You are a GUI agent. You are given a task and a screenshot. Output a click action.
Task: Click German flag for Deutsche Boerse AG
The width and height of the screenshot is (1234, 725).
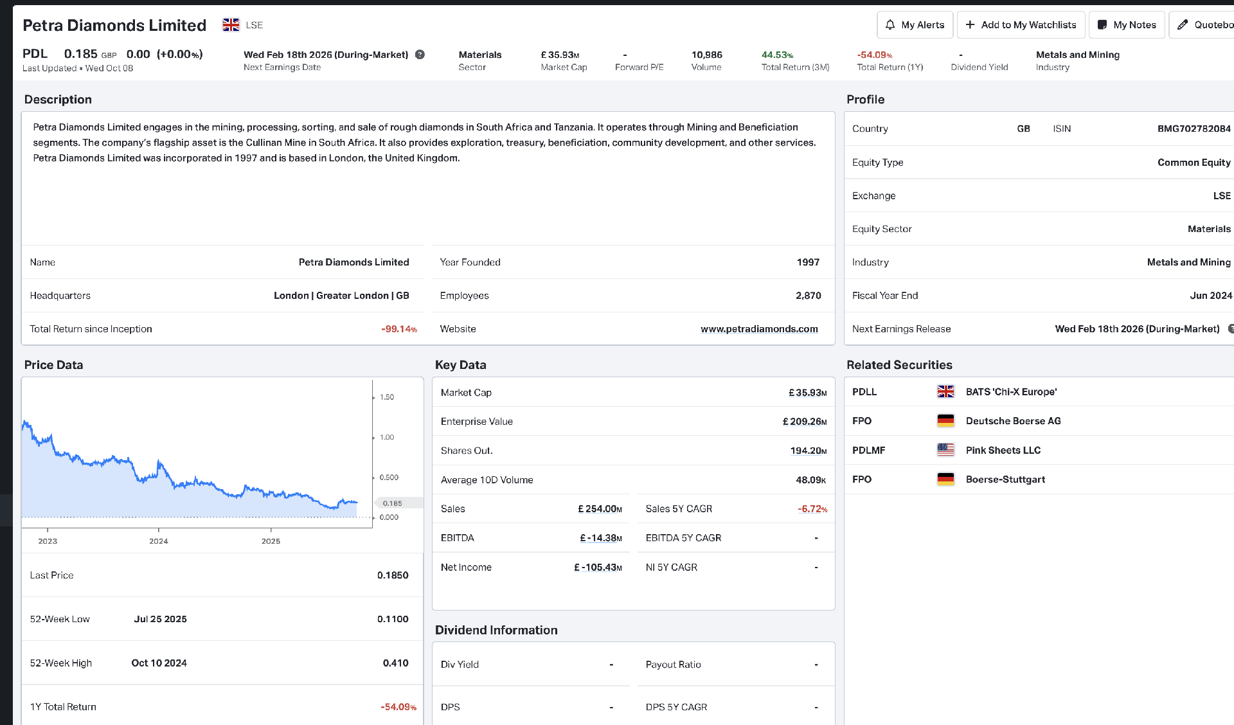coord(945,421)
